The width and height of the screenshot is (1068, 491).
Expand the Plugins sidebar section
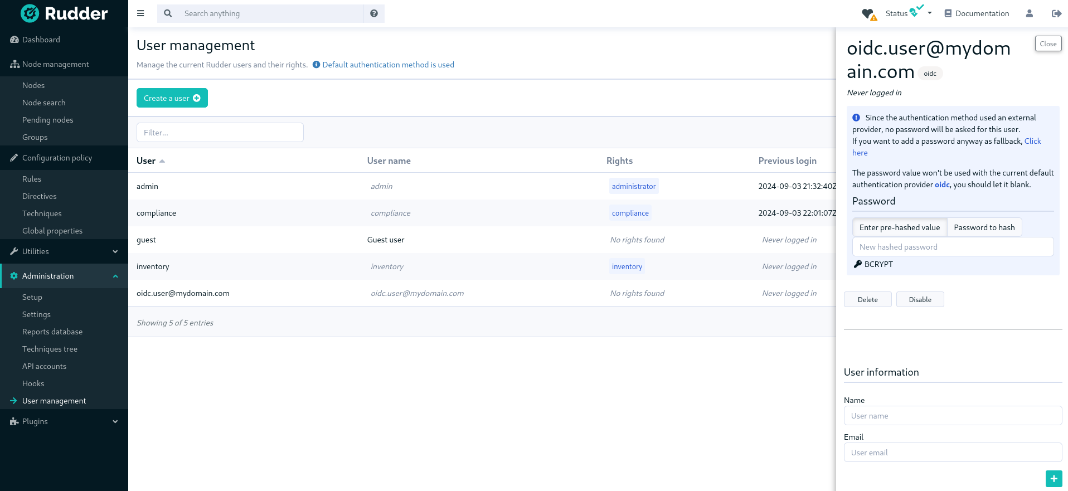pos(64,421)
